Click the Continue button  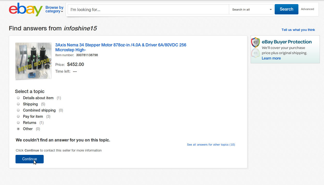(29, 159)
